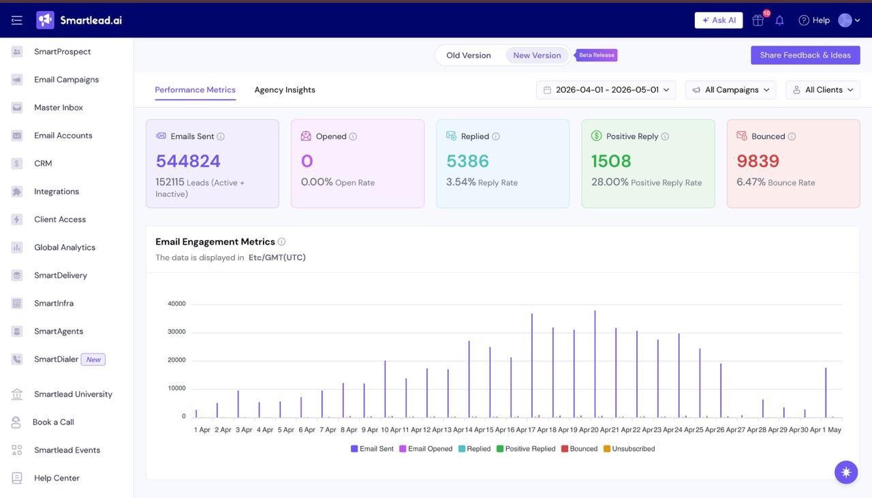The width and height of the screenshot is (872, 498).
Task: Click the Smartlead.ai logo
Action: pyautogui.click(x=79, y=20)
